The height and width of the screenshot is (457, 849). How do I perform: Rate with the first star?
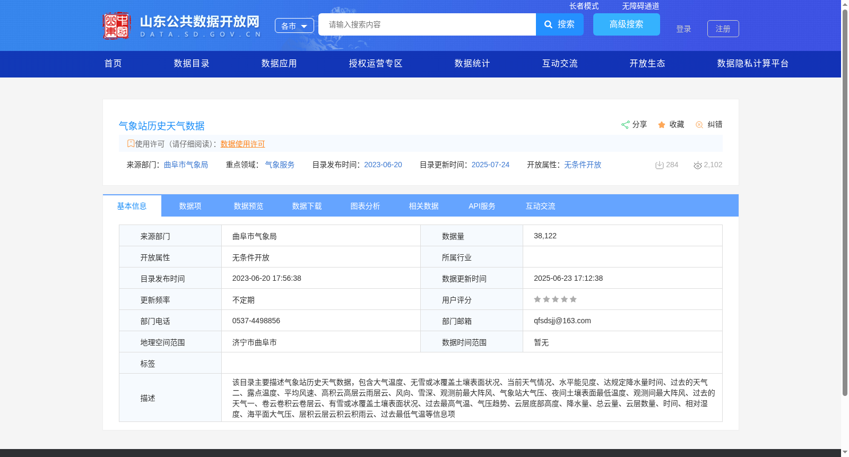click(x=538, y=299)
